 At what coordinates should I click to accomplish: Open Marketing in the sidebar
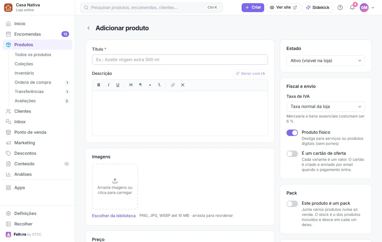coord(38,143)
